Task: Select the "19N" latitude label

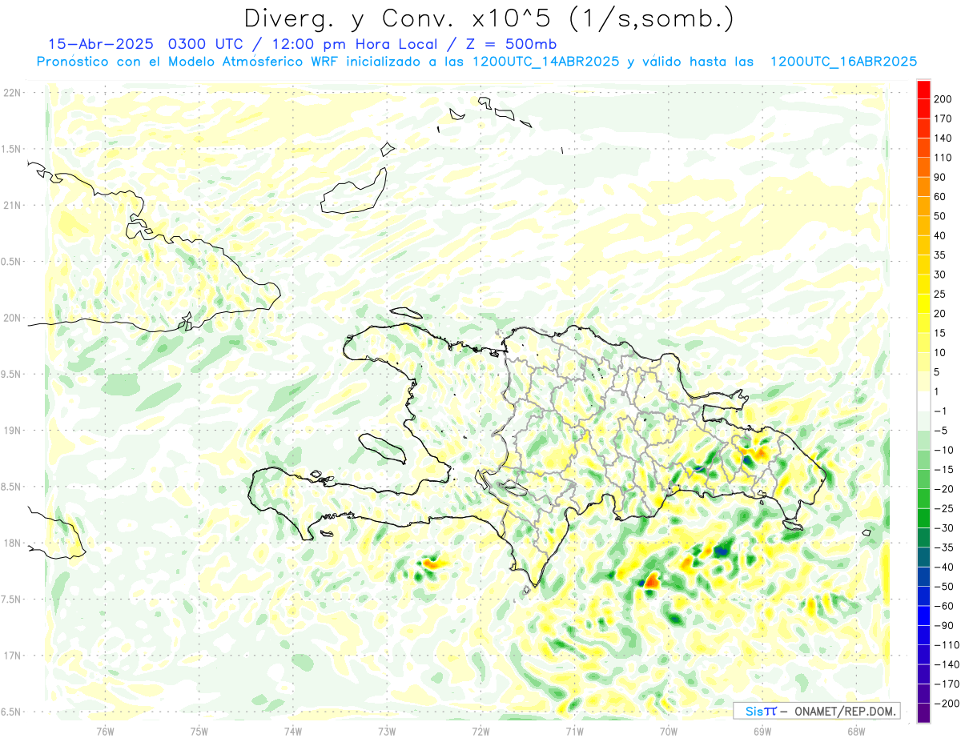Action: (11, 430)
